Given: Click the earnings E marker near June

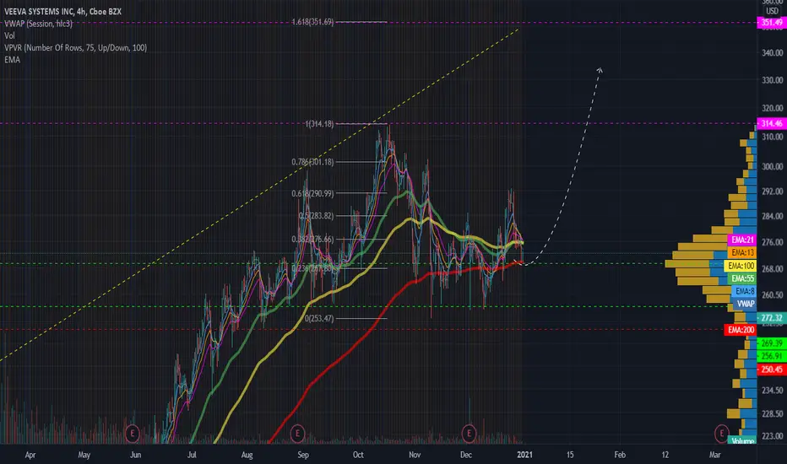Looking at the screenshot, I should point(133,433).
